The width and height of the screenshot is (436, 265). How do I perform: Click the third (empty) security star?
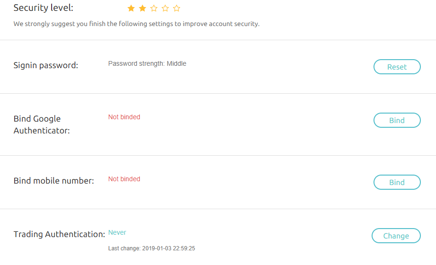click(154, 9)
